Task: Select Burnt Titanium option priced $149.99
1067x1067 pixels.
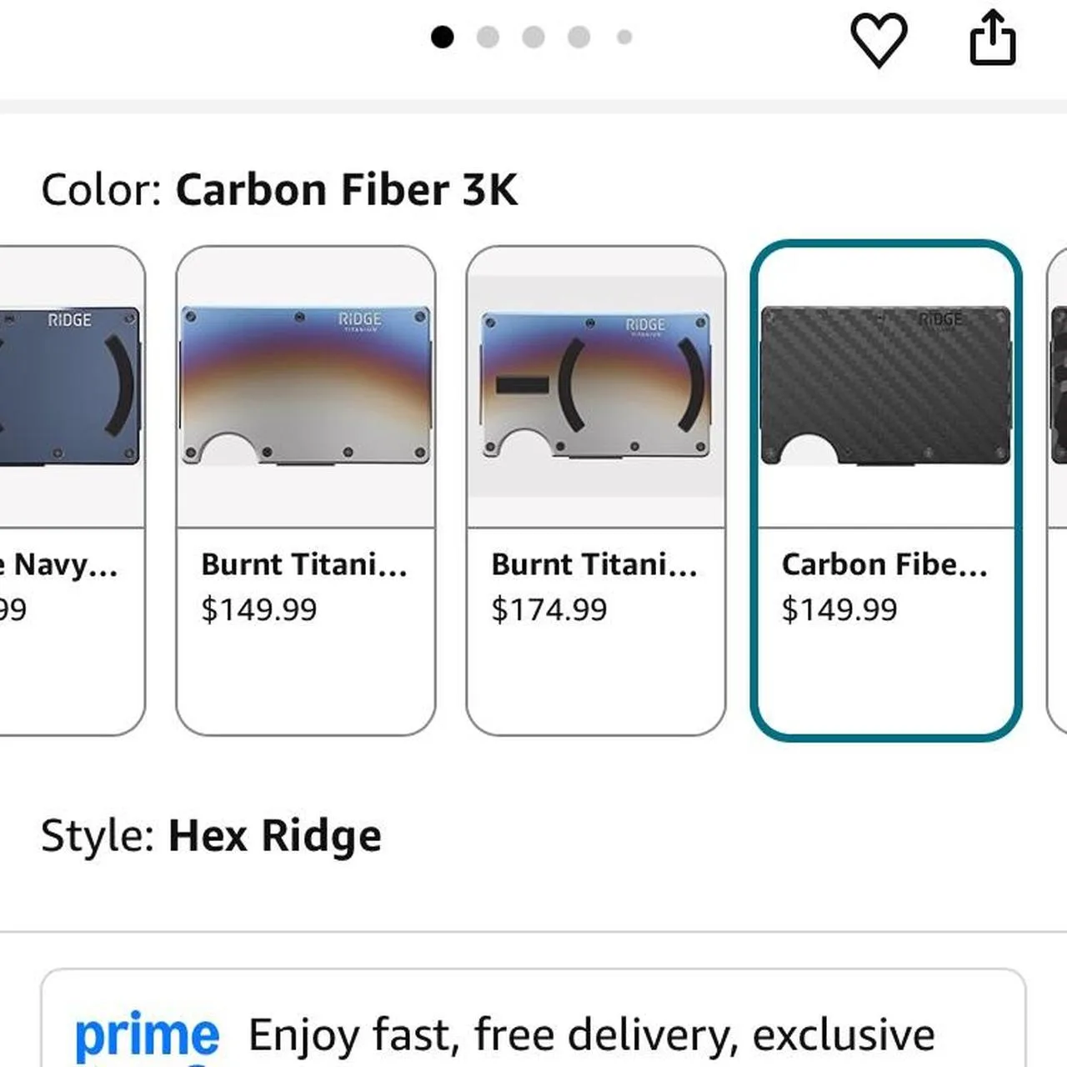Action: point(305,490)
